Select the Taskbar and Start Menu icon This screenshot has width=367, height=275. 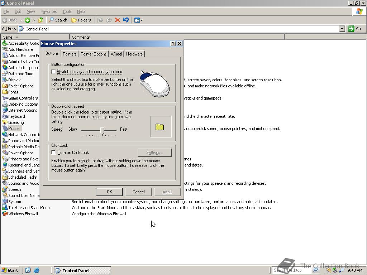tap(5, 207)
